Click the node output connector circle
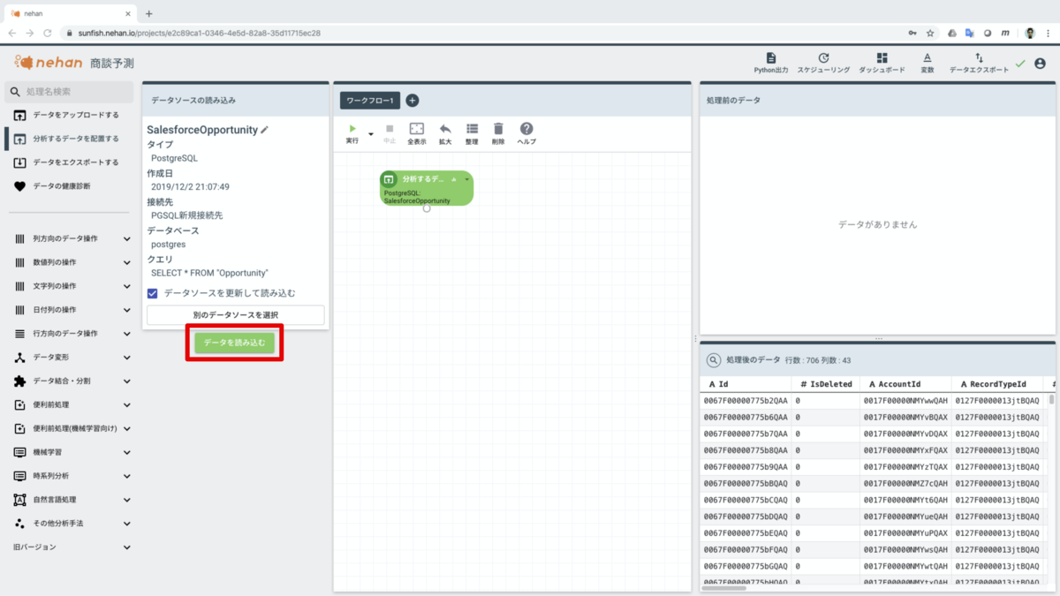1060x596 pixels. click(427, 208)
